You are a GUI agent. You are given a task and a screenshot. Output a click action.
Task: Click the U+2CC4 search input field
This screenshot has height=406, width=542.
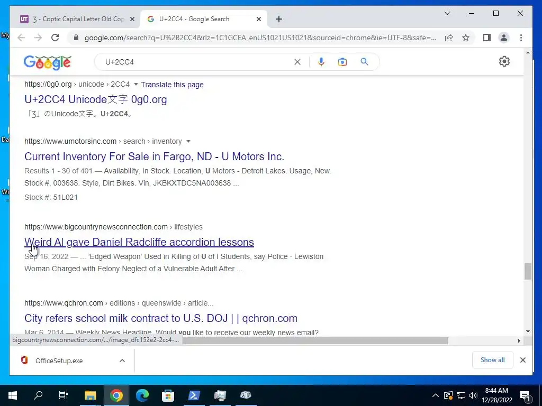pyautogui.click(x=197, y=62)
